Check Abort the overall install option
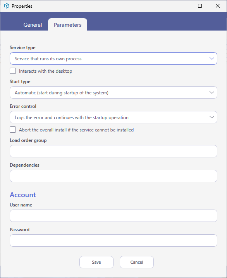Image resolution: width=227 pixels, height=278 pixels. [13, 130]
